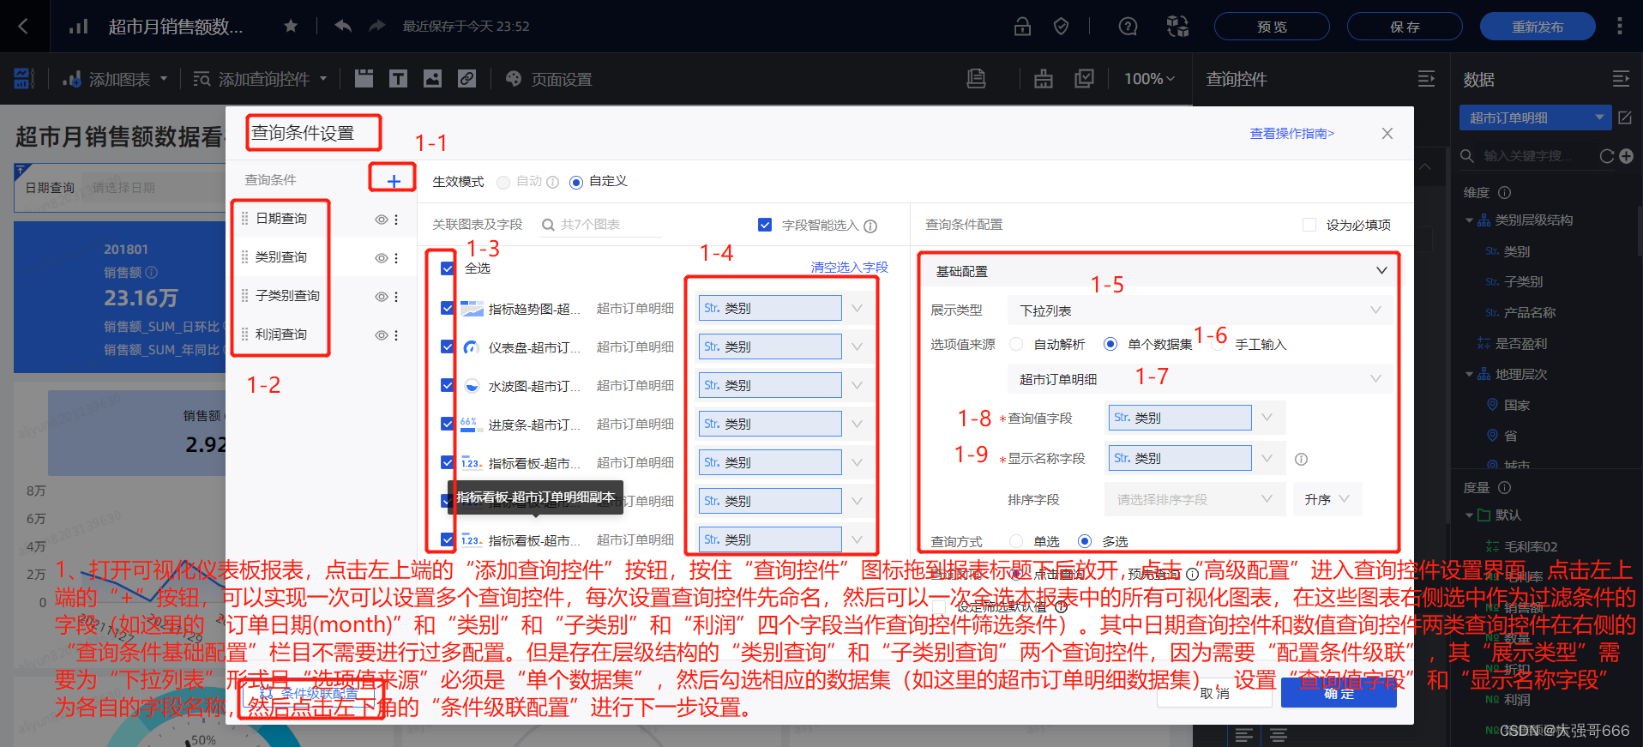Click the 取消 cancel button
This screenshot has width=1643, height=747.
[1214, 693]
